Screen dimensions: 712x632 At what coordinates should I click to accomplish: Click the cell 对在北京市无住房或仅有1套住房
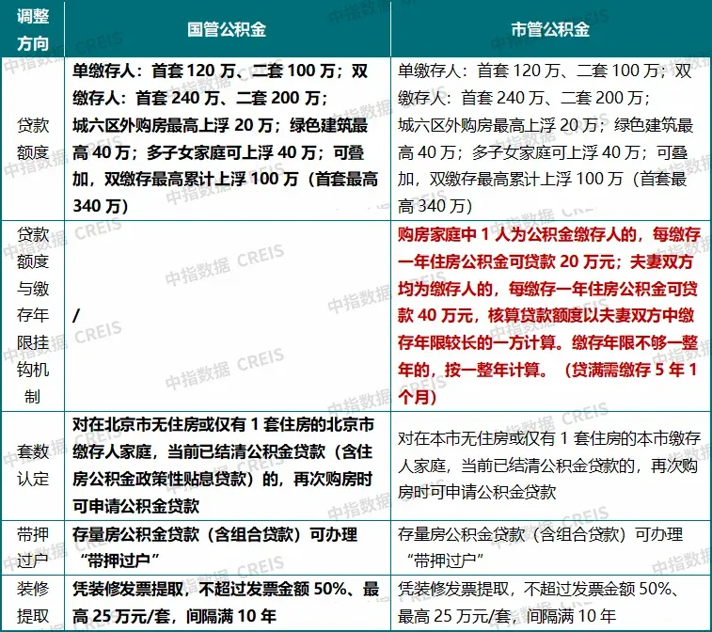click(228, 466)
